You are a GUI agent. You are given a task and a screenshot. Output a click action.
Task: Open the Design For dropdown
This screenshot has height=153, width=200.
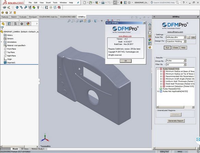185,41
